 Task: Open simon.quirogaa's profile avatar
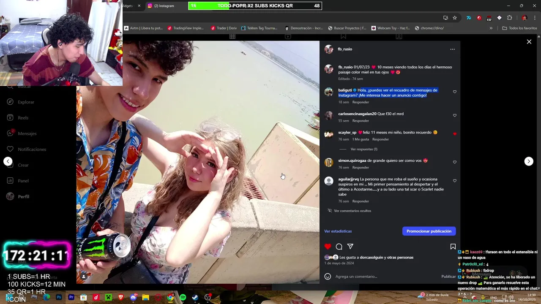[x=329, y=163]
